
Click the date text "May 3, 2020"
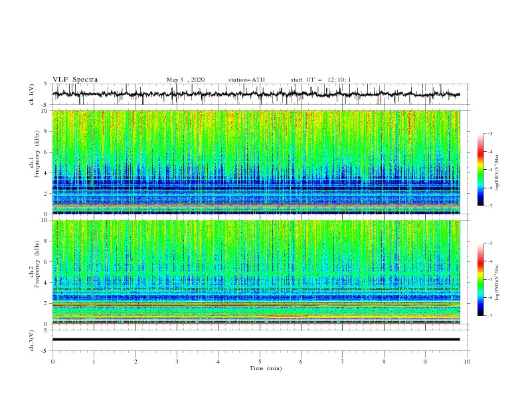(x=185, y=80)
